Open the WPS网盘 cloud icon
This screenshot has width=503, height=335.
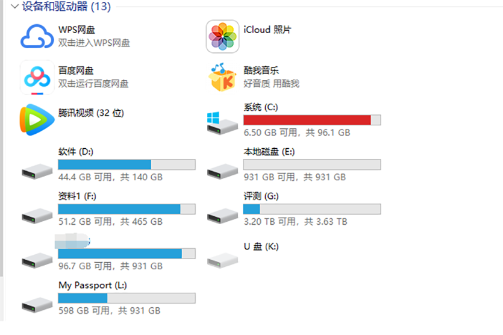37,36
